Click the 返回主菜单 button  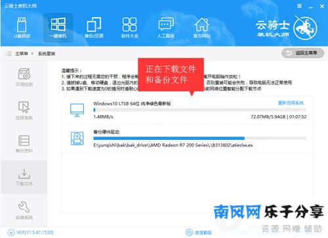(x=303, y=53)
